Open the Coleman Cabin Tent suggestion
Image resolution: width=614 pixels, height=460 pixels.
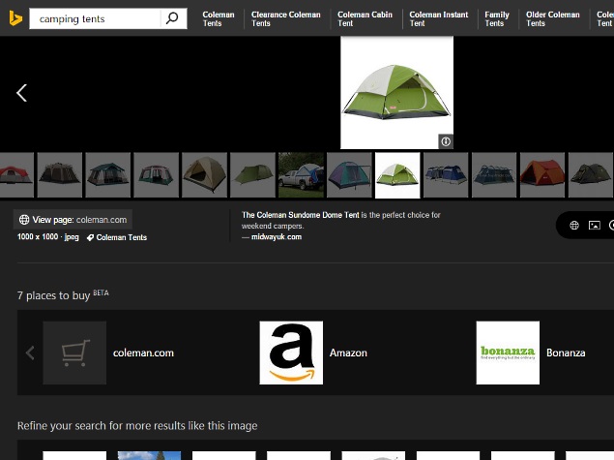[x=365, y=18]
